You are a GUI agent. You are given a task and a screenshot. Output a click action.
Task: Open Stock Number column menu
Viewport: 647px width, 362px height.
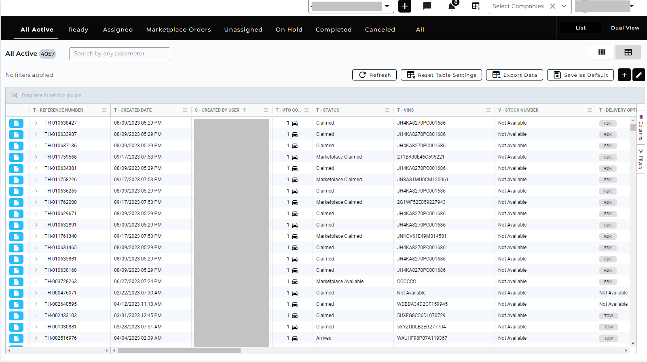pyautogui.click(x=590, y=110)
